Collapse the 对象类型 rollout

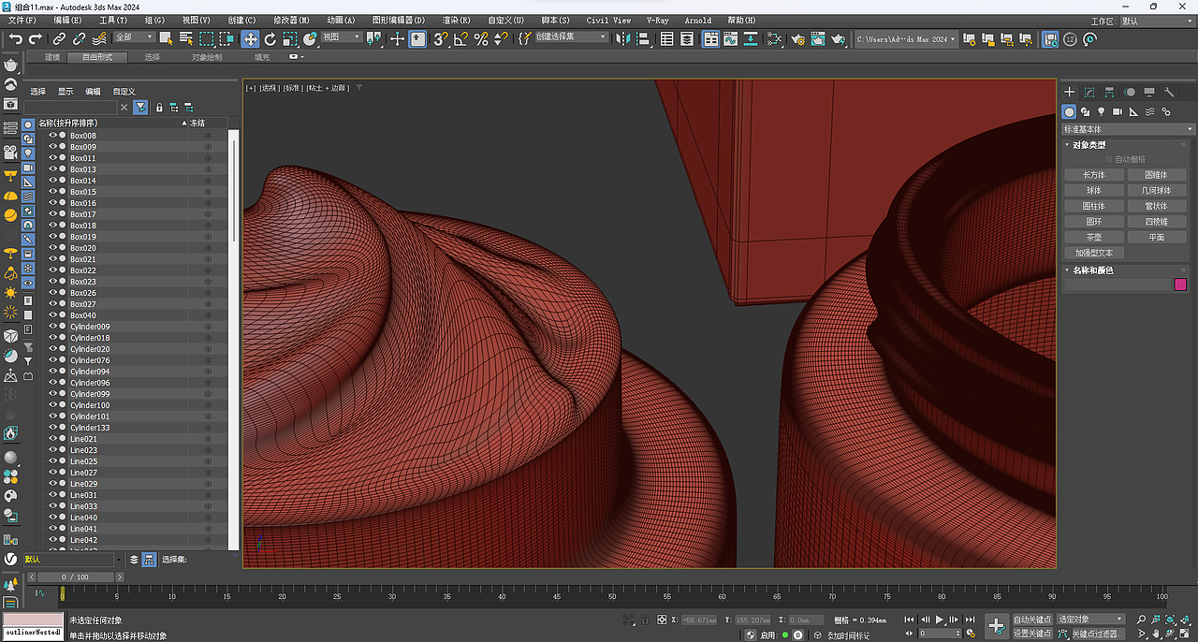coord(1088,145)
